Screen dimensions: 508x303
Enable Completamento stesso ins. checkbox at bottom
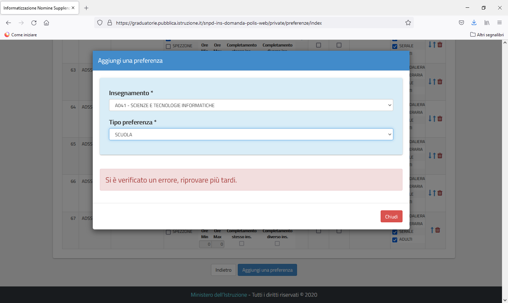242,243
